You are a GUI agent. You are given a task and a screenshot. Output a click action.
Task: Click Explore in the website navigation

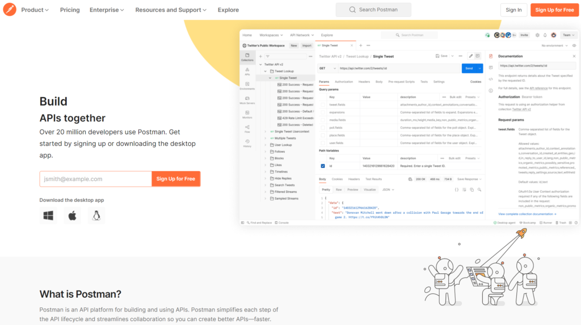pos(228,10)
